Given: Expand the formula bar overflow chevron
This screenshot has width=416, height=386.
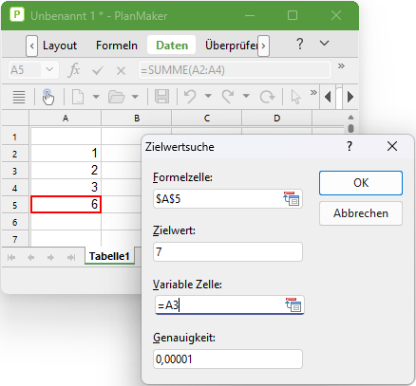Looking at the screenshot, I should click(341, 66).
